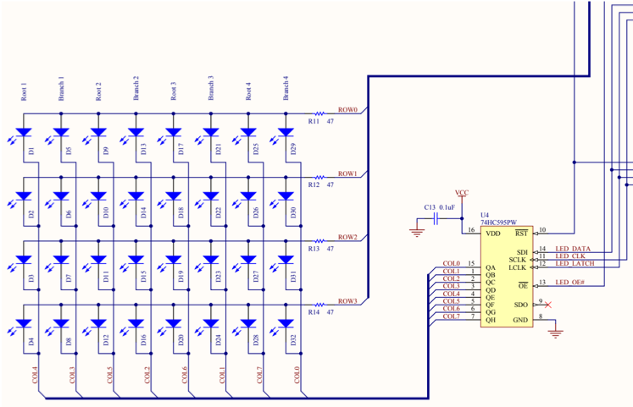The image size is (633, 407).
Task: Select resistor symbol R12 on ROW1
Action: tap(319, 178)
